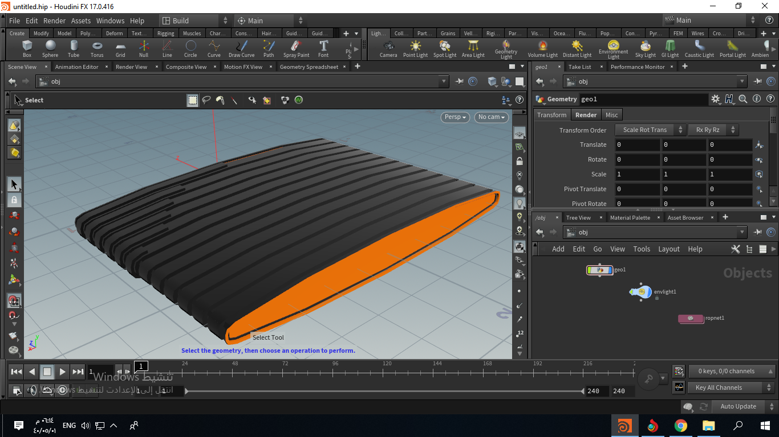779x437 pixels.
Task: Select the Draw Curve tool
Action: (242, 49)
